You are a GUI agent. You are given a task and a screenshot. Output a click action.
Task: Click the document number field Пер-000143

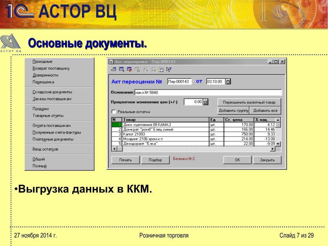[x=179, y=82]
